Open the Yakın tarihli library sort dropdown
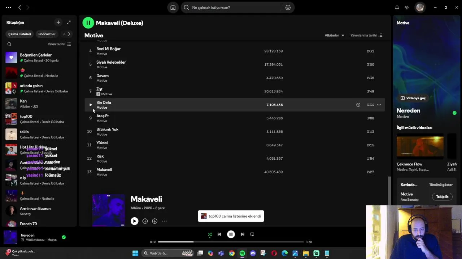This screenshot has height=259, width=462. pyautogui.click(x=59, y=44)
